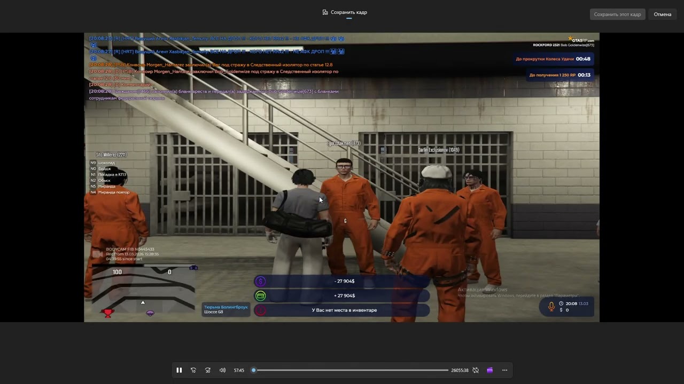The height and width of the screenshot is (384, 684).
Task: Click the purple dollar icon beside -27 904$
Action: click(260, 281)
